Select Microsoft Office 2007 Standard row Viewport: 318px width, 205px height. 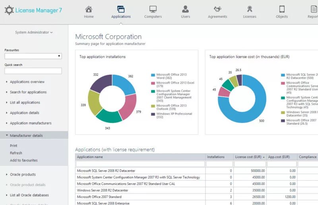point(196,197)
